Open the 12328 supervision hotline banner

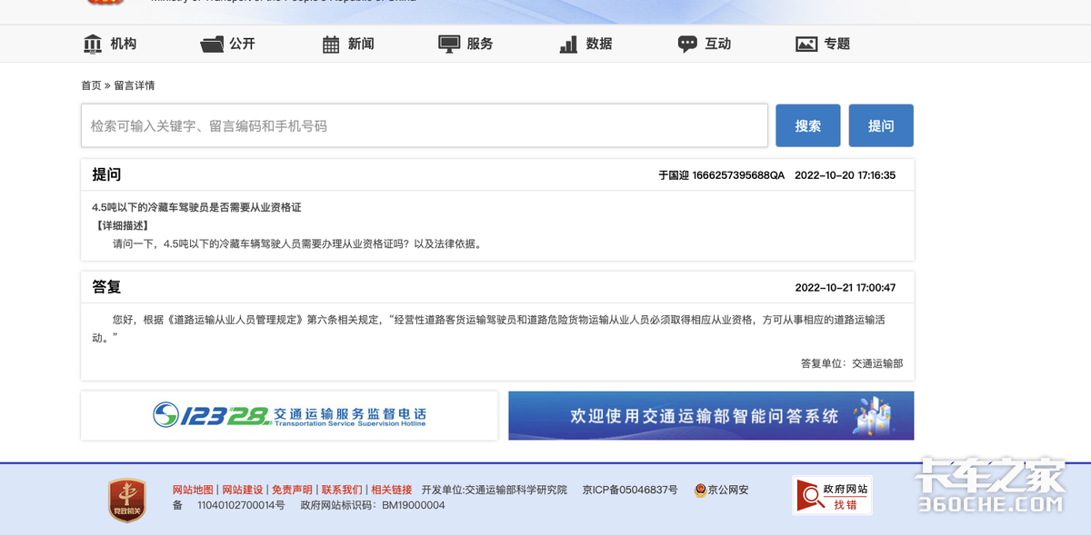click(289, 416)
